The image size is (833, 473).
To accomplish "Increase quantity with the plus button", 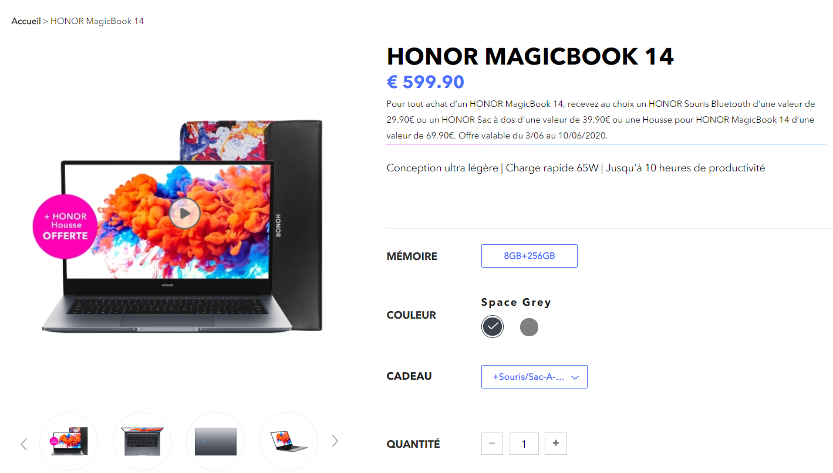I will click(556, 444).
